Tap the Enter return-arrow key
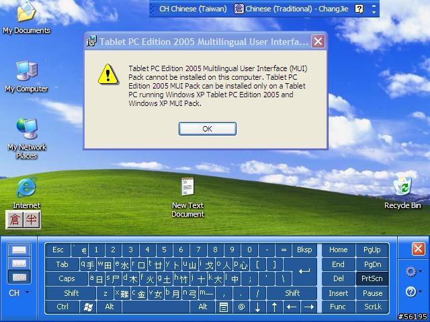This screenshot has width=430, height=322. point(304,271)
